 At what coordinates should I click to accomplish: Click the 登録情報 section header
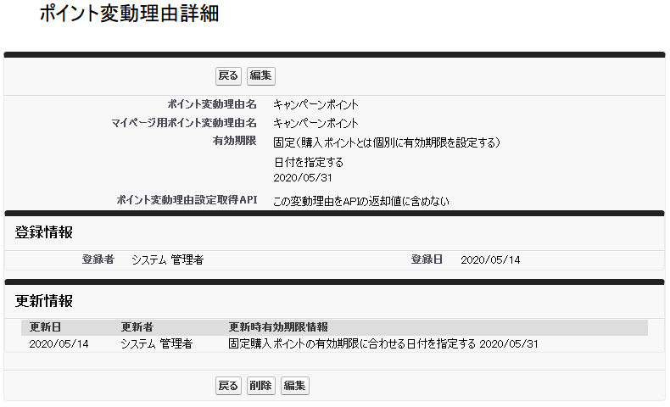click(x=44, y=231)
